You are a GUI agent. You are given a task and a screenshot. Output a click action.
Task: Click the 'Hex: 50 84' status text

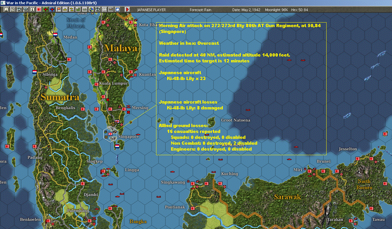coord(299,10)
